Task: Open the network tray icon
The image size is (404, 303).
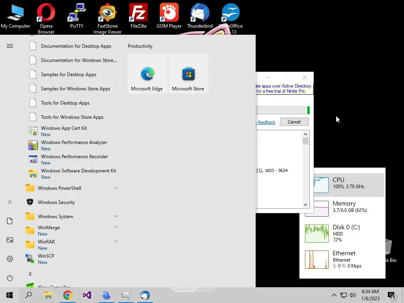Action: [x=344, y=295]
